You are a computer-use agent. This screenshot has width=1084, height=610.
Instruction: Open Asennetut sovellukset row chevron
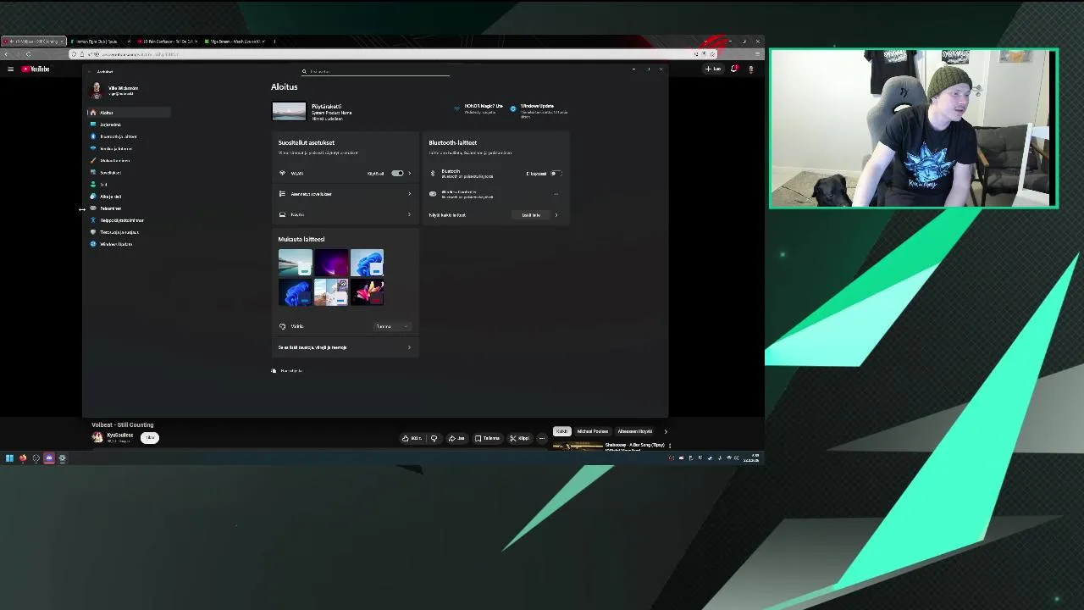(410, 194)
